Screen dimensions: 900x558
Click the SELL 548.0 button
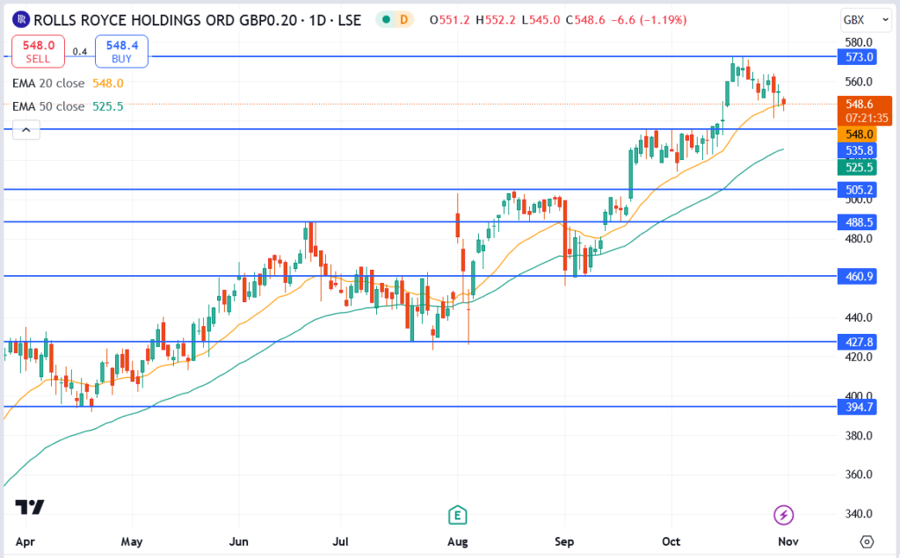coord(39,52)
